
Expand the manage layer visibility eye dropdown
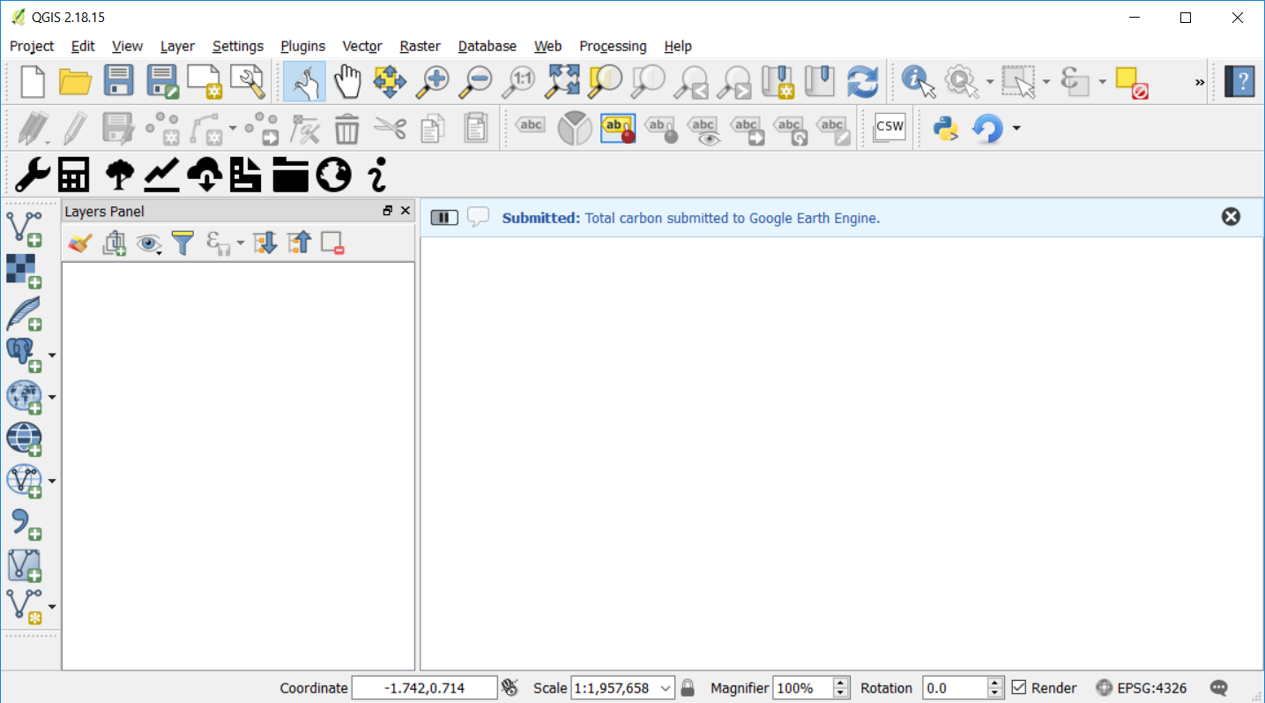149,244
